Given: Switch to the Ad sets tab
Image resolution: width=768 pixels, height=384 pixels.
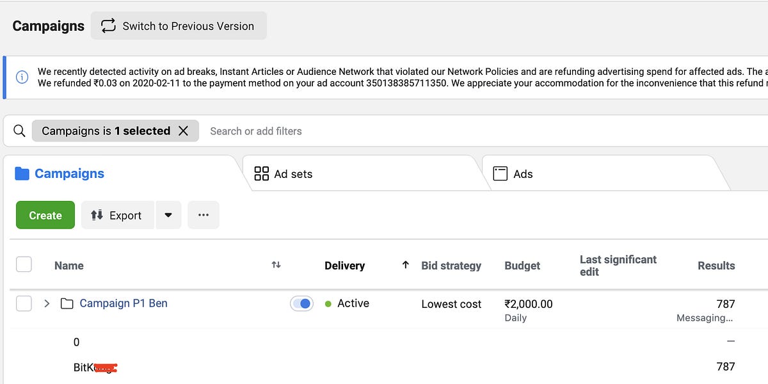Looking at the screenshot, I should [292, 174].
